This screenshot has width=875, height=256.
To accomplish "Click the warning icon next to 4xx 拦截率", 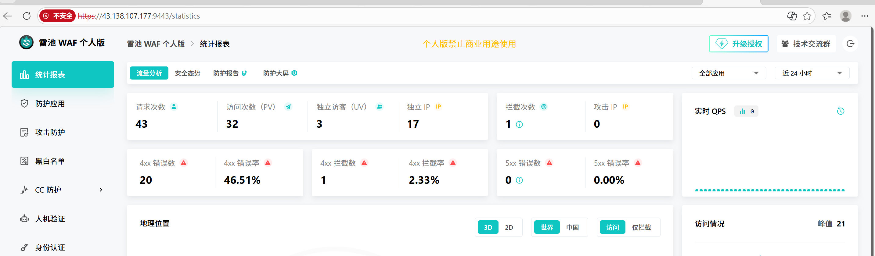I will (x=453, y=163).
